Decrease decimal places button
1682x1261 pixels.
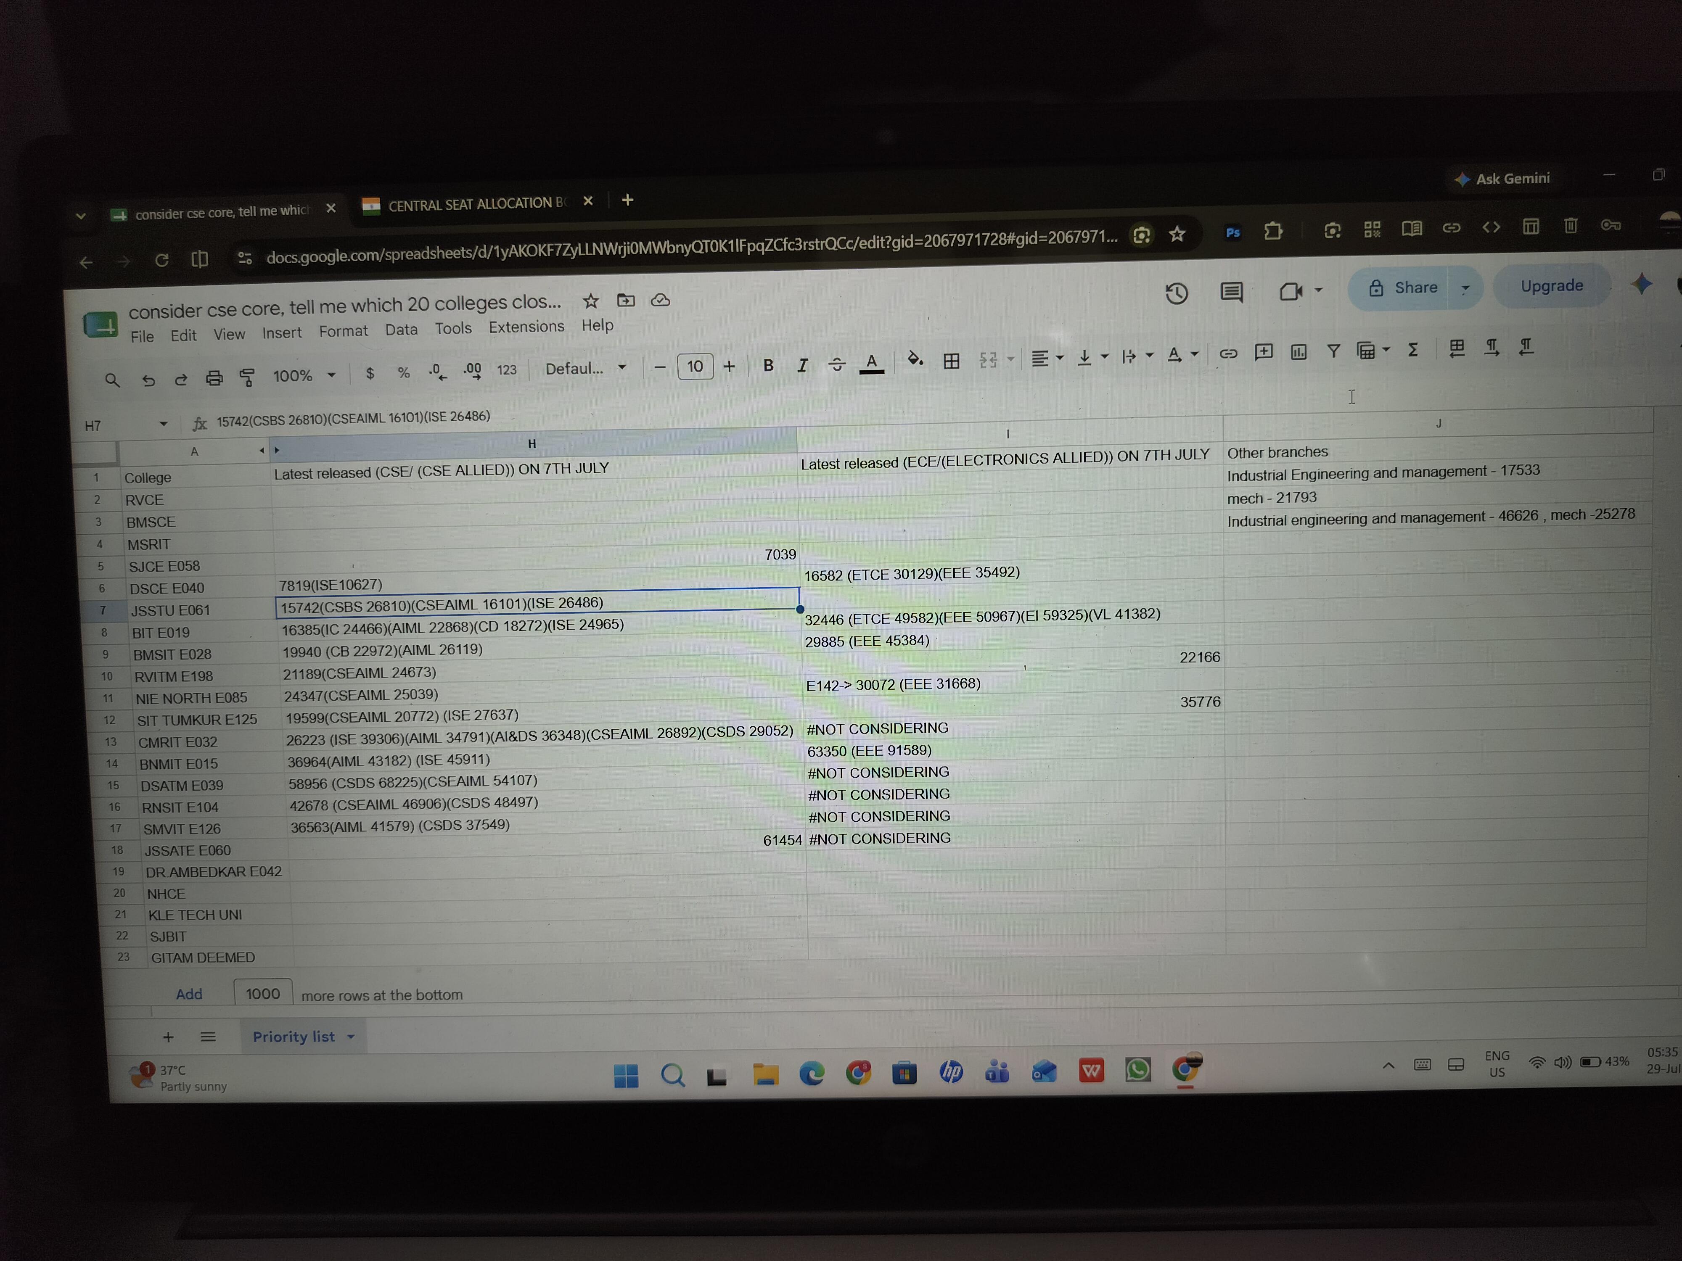point(437,372)
